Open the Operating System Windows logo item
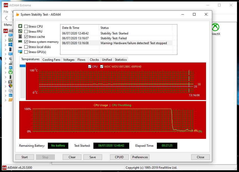The image size is (239, 172). click(10, 45)
